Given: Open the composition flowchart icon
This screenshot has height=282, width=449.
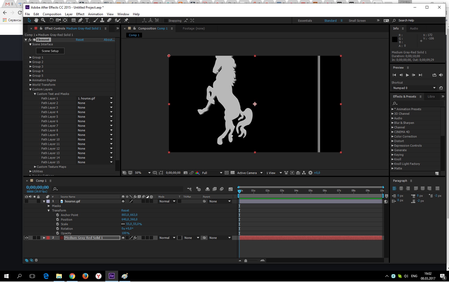Looking at the screenshot, I should point(304,173).
